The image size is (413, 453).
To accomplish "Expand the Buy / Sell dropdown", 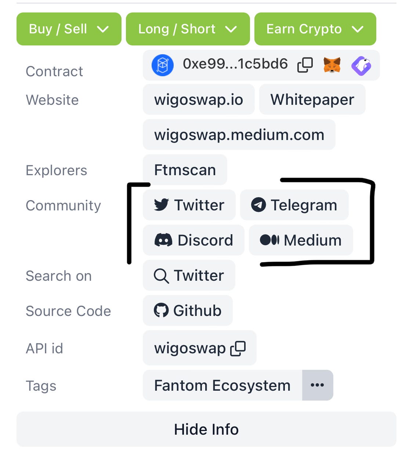I will pyautogui.click(x=69, y=29).
